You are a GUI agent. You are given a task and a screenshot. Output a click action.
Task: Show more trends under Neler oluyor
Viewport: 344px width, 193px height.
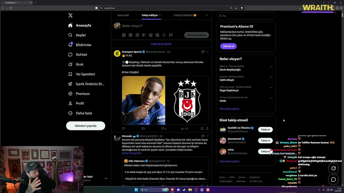pos(230,109)
